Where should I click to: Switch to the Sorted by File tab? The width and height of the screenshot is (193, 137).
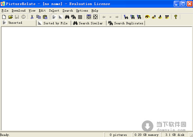[54, 23]
